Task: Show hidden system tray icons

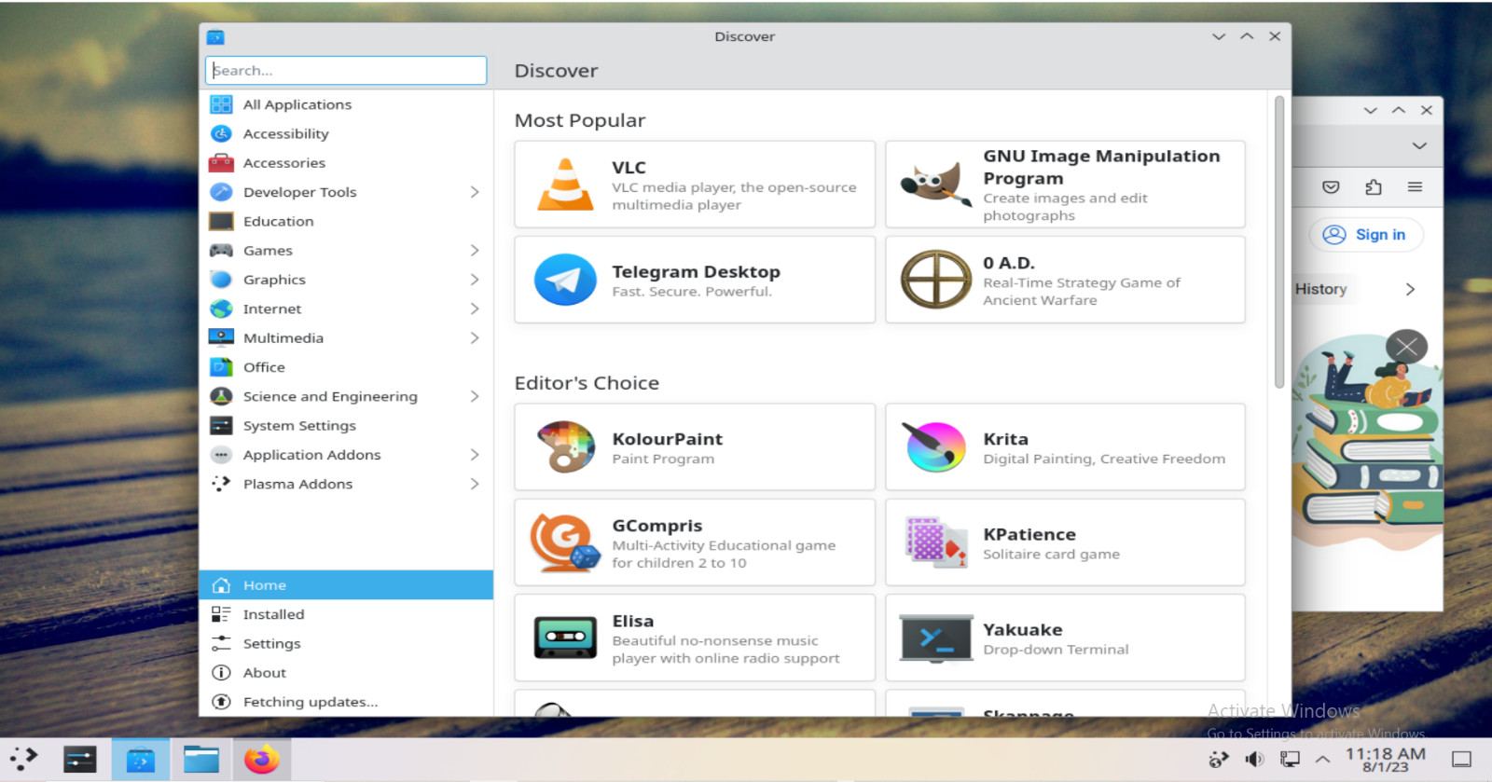Action: (x=1322, y=760)
